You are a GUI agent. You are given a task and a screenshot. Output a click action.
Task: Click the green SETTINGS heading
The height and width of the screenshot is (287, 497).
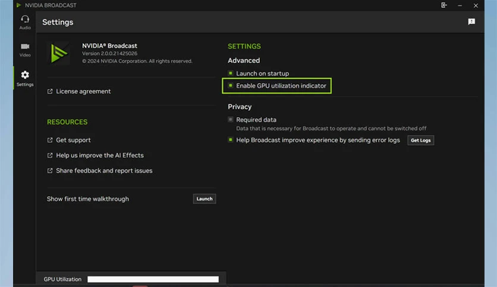(x=244, y=46)
